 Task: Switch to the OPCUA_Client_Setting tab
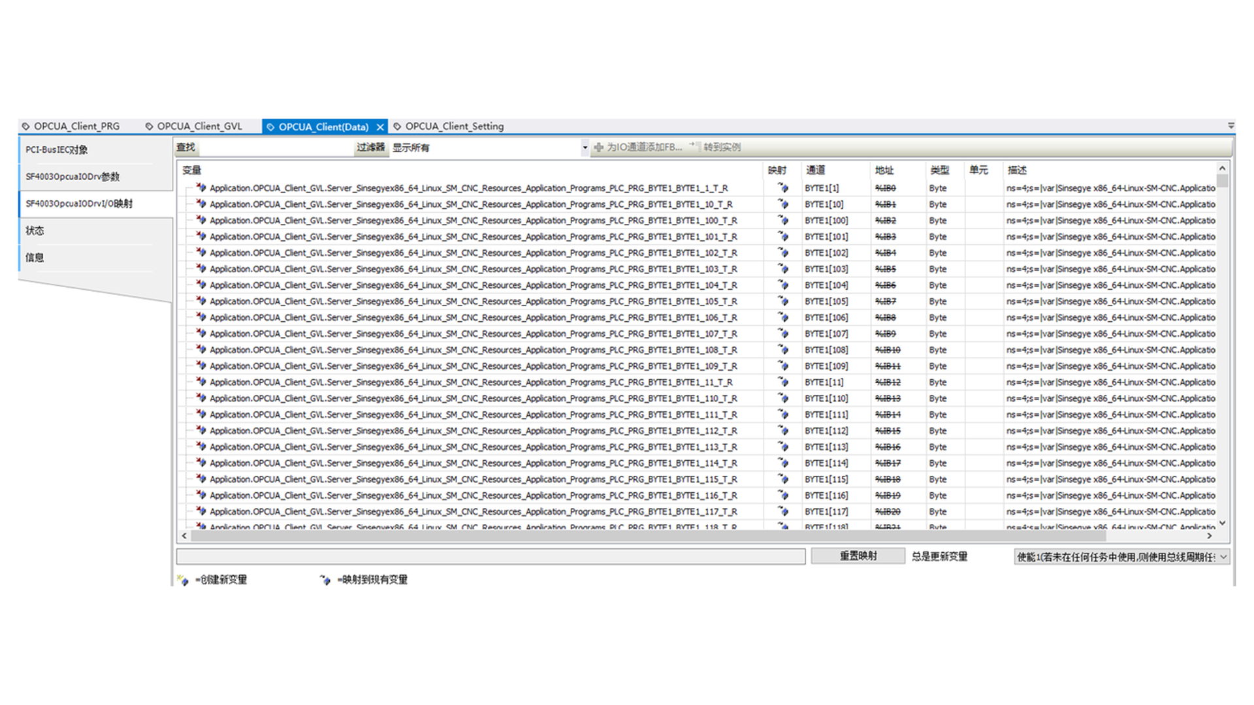[454, 127]
